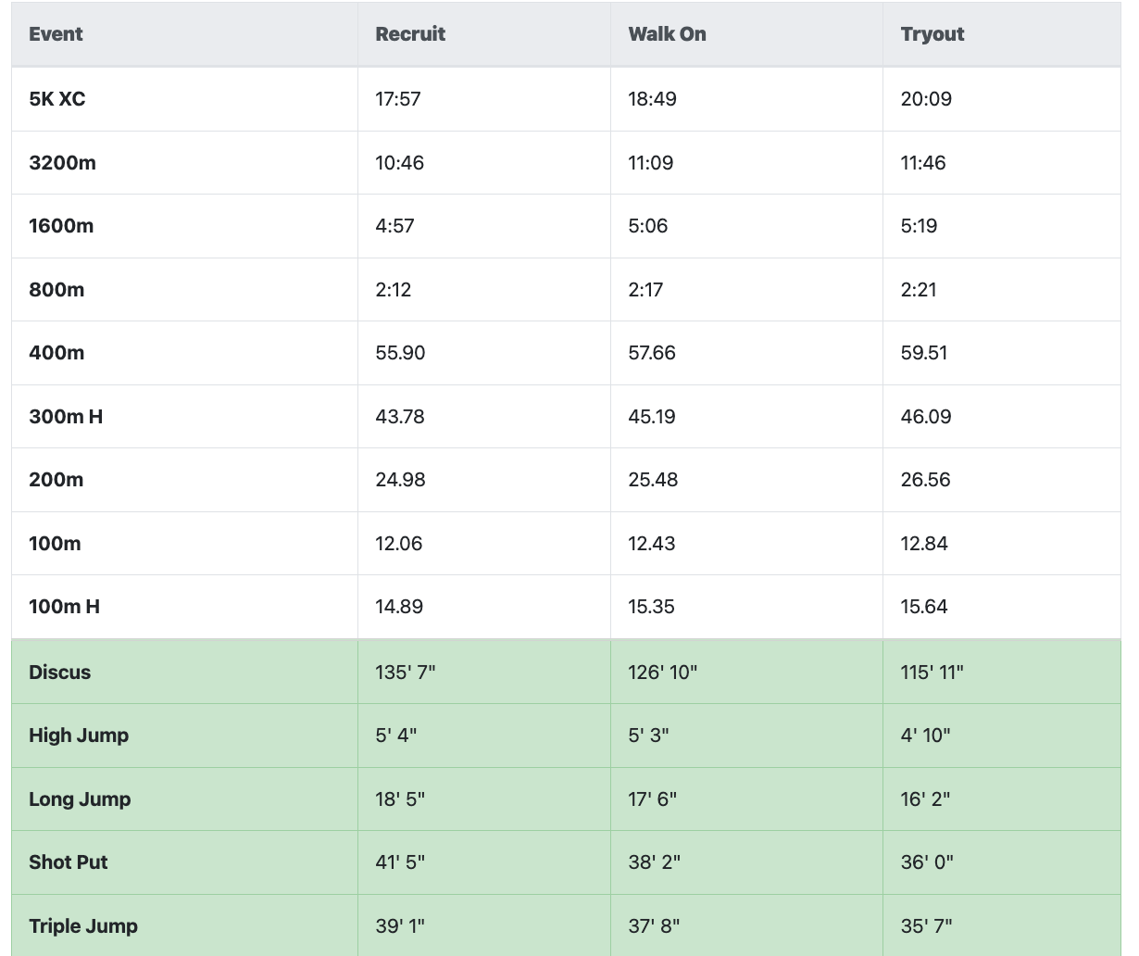Screen dimensions: 1139x956
Task: Click the Discus tryout mark 115' 11"
Action: 932,673
